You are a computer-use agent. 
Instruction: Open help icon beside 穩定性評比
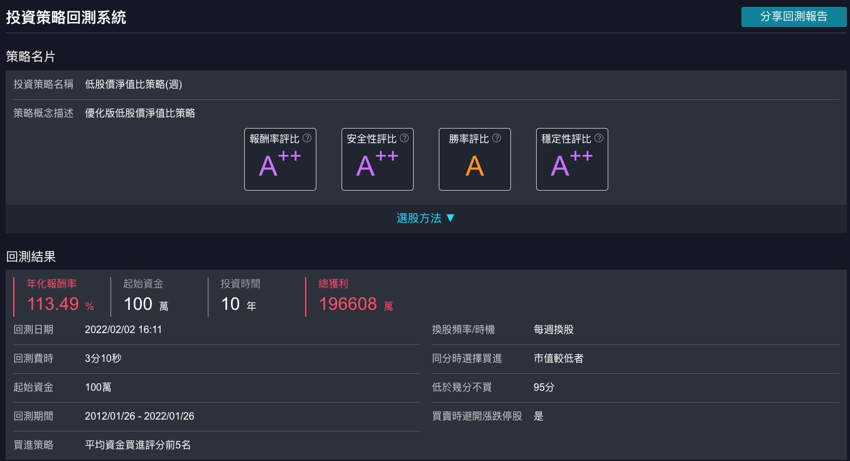pyautogui.click(x=599, y=139)
